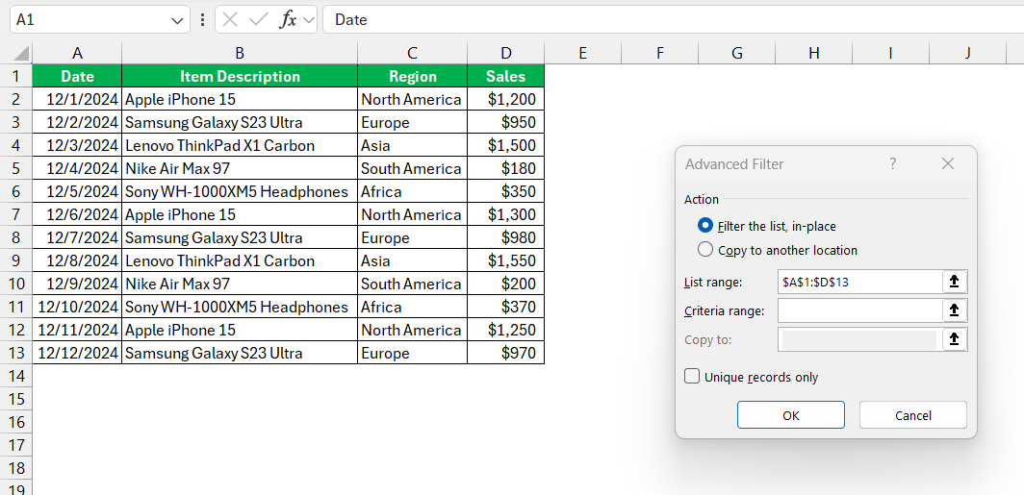Click the formula bar options dots handle

coord(202,19)
